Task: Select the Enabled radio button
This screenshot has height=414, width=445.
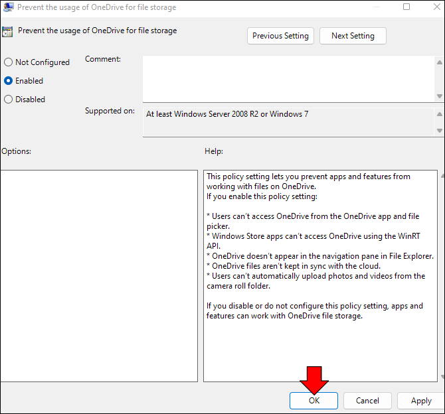Action: [x=9, y=81]
